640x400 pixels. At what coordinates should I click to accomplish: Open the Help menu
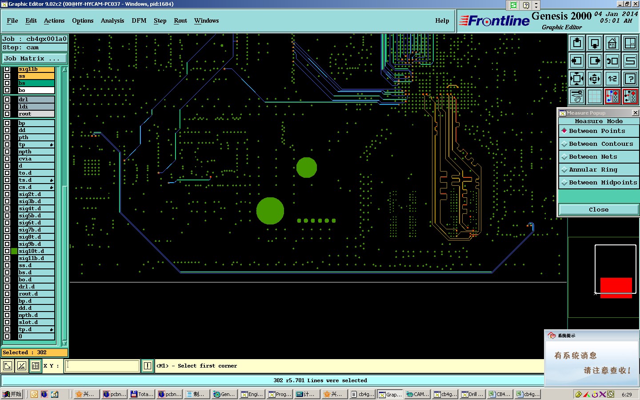coord(442,20)
